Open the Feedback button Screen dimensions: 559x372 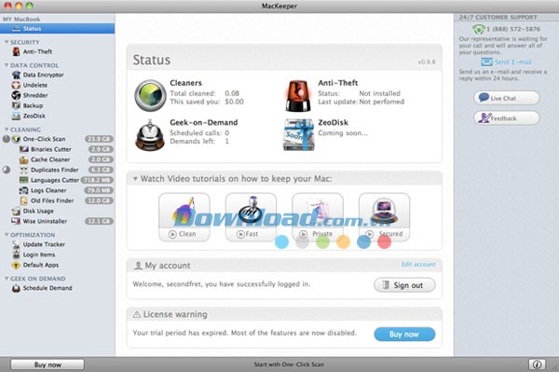tap(506, 118)
